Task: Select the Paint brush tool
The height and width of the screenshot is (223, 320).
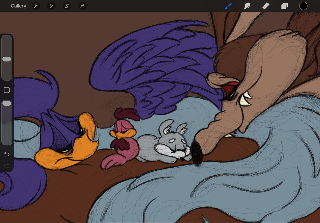Action: click(x=228, y=6)
